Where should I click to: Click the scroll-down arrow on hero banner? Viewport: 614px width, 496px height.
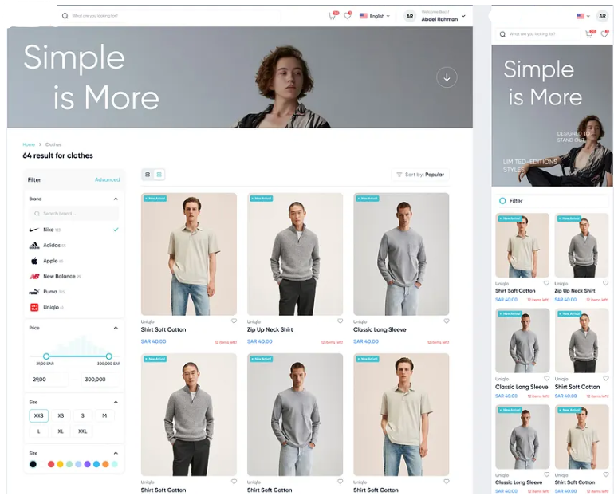[x=447, y=77]
